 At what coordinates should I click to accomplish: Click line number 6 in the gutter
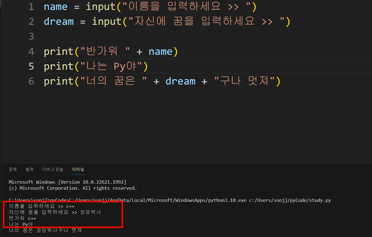pos(31,81)
